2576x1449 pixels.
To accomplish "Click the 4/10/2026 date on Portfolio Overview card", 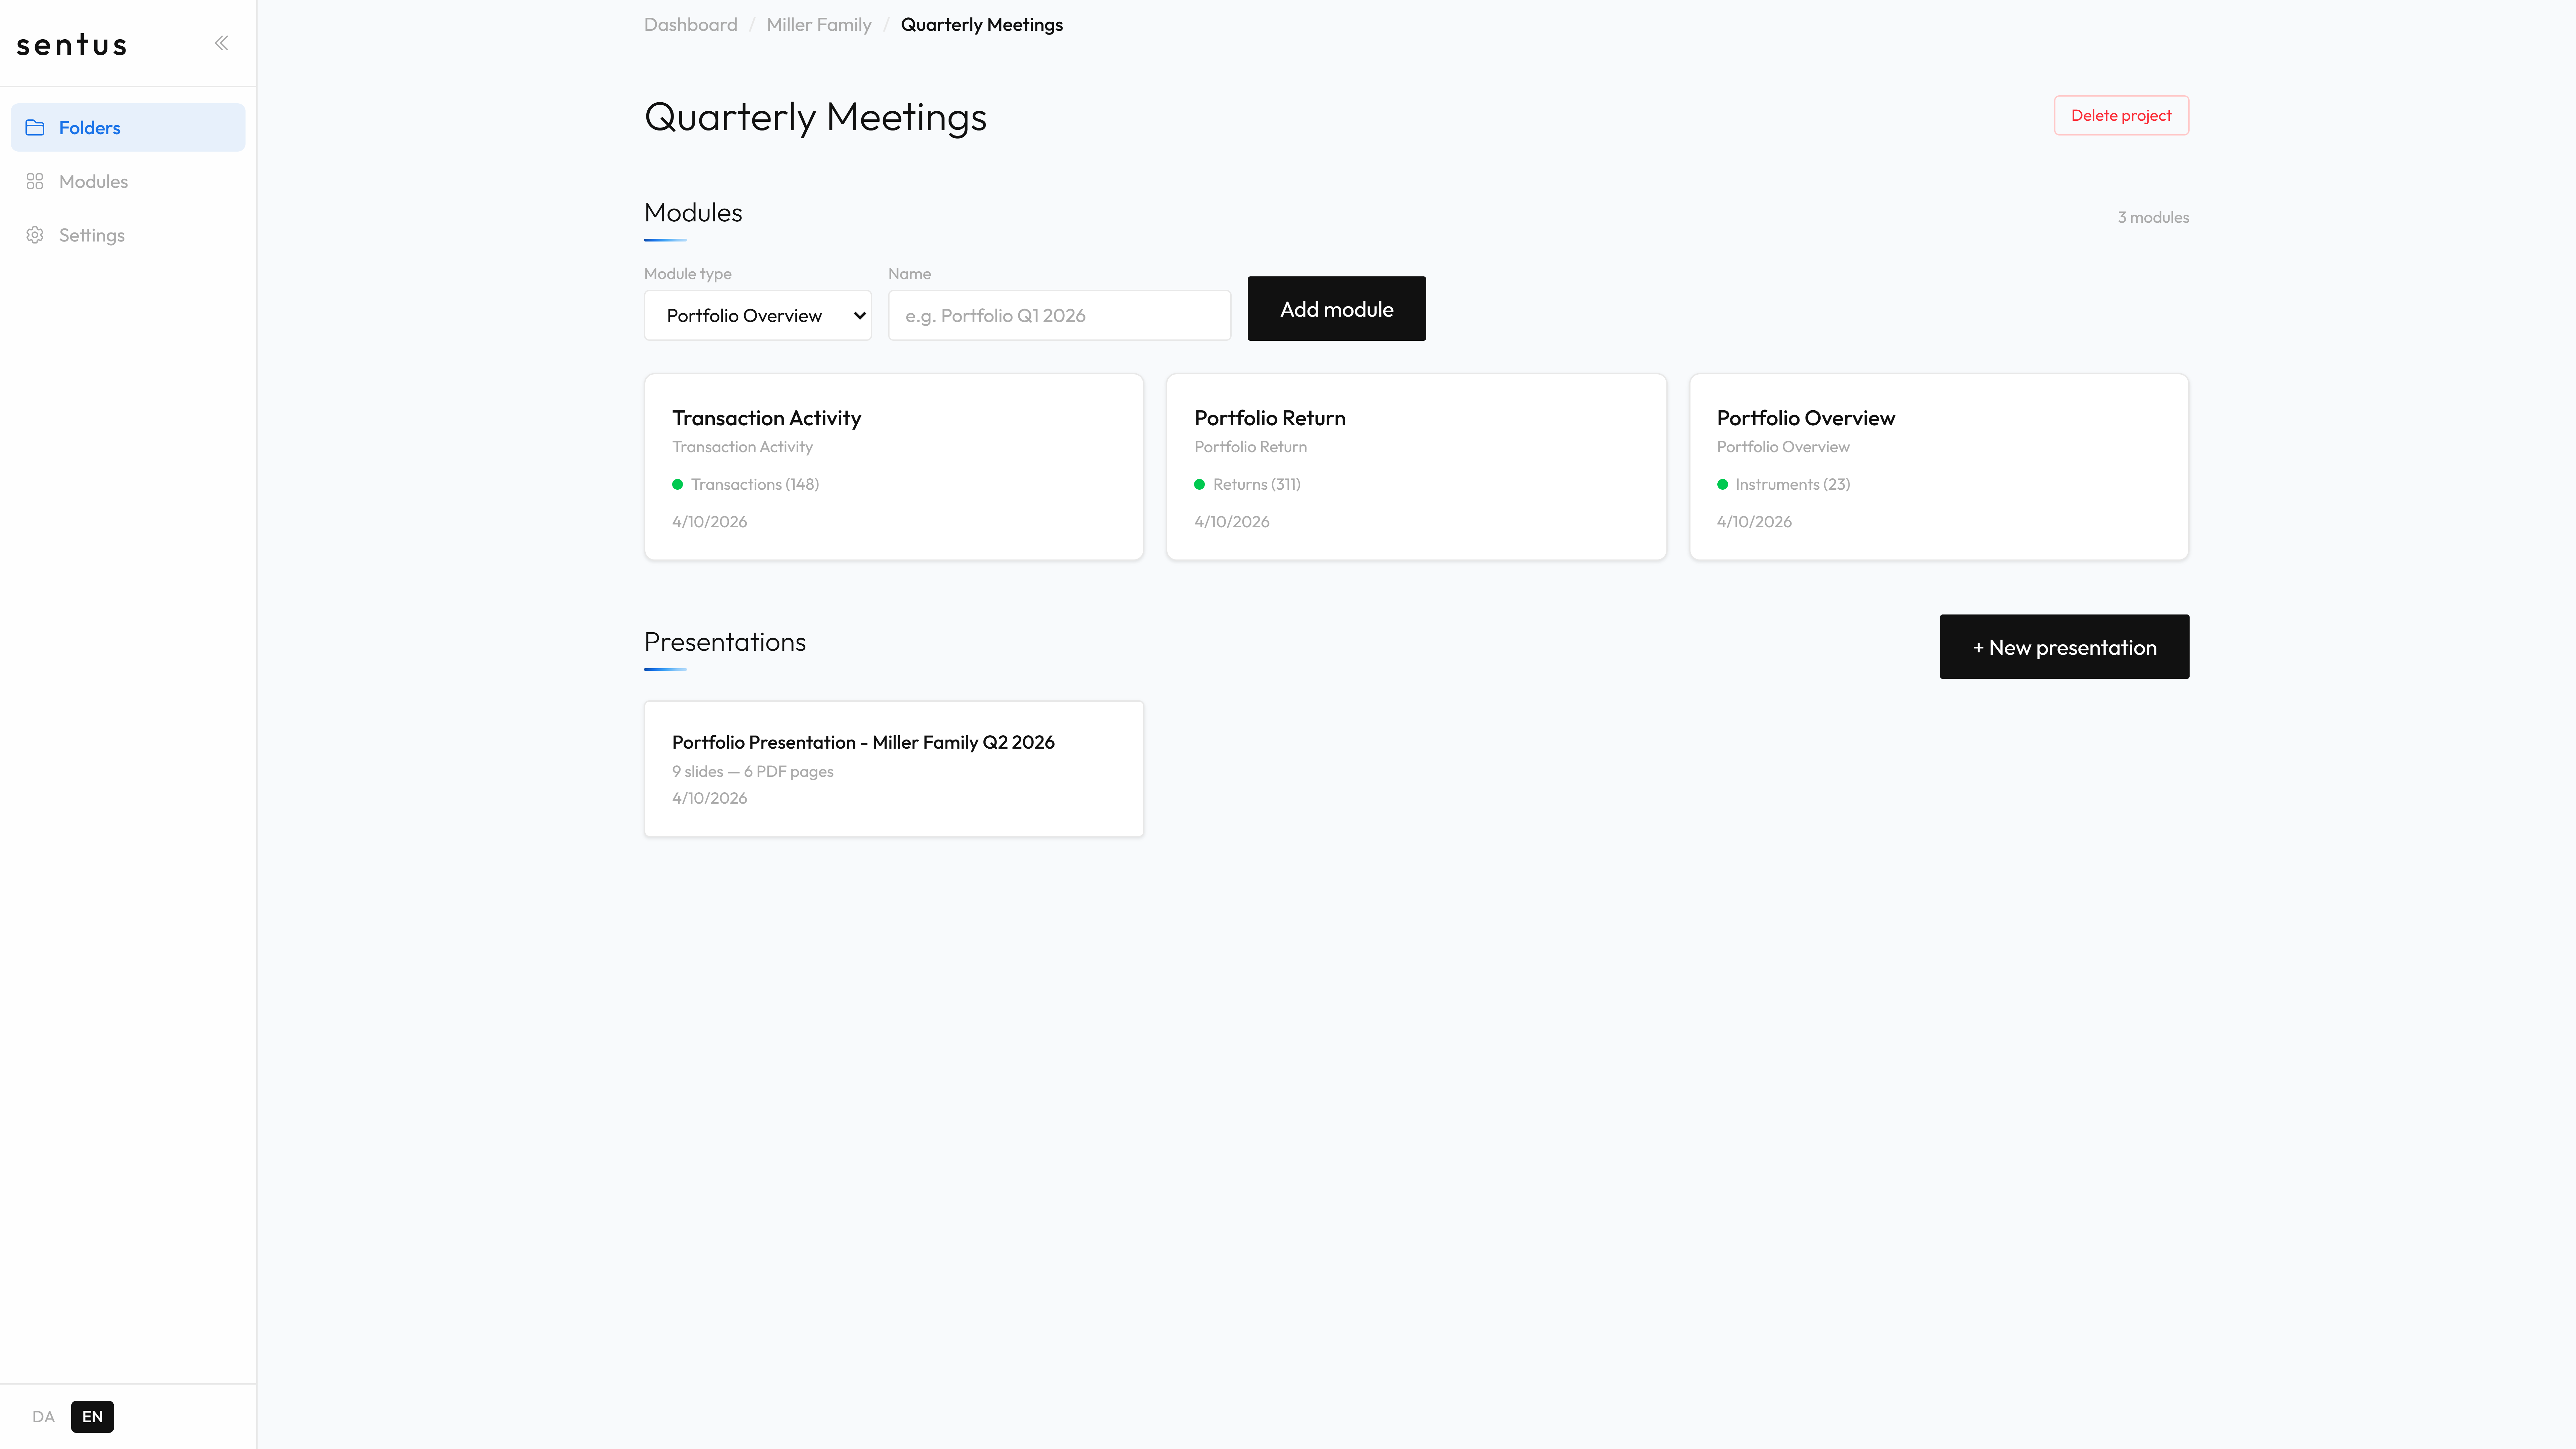I will 1754,522.
